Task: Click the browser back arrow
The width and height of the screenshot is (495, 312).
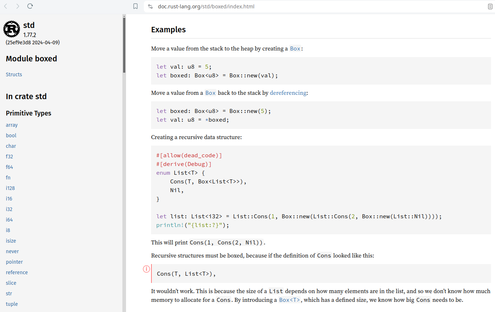Action: [6, 6]
